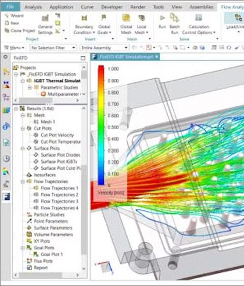Collapse the Flow Trajectories node

[23, 182]
